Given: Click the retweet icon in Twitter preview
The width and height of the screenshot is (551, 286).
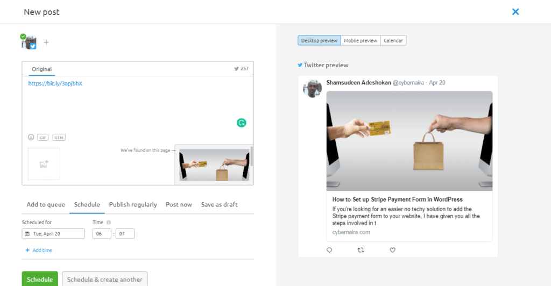Looking at the screenshot, I should point(361,250).
